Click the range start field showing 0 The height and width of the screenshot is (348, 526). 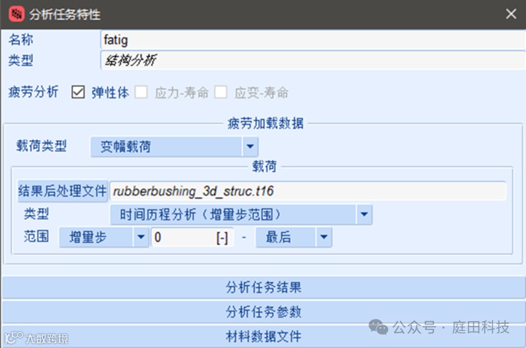tap(192, 238)
